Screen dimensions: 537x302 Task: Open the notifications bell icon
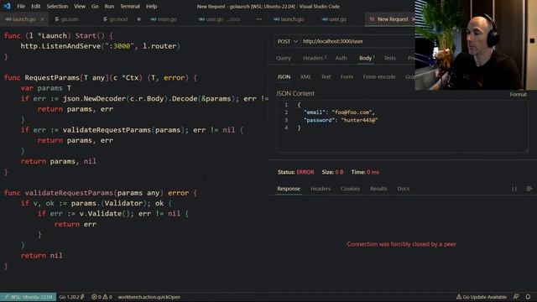528,297
